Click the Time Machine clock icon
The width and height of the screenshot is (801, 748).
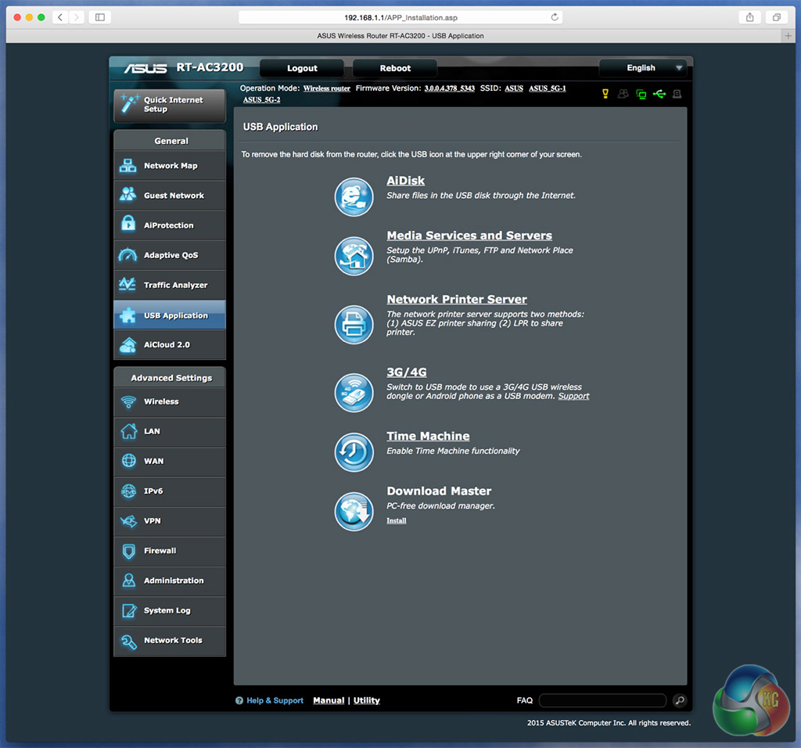tap(354, 452)
